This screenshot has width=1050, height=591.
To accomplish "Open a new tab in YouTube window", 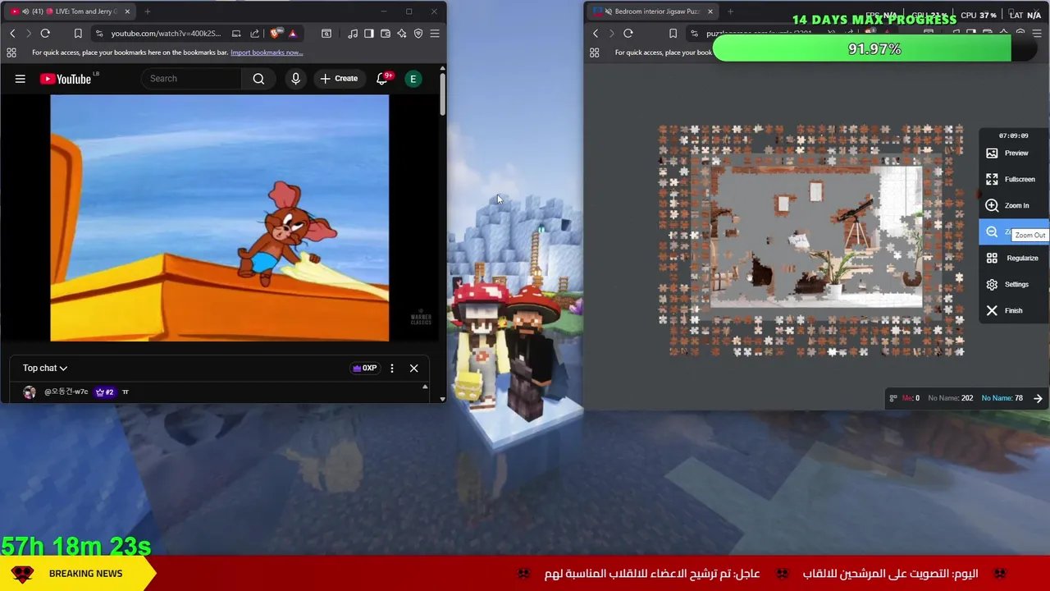I will tap(148, 11).
